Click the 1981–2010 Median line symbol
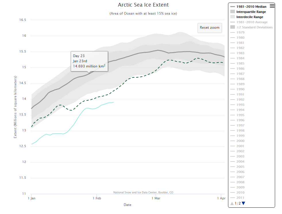This screenshot has height=214, width=282. [233, 7]
